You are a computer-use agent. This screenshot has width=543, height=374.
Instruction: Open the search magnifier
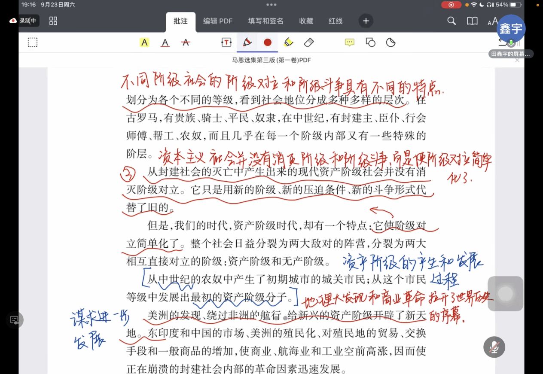451,21
